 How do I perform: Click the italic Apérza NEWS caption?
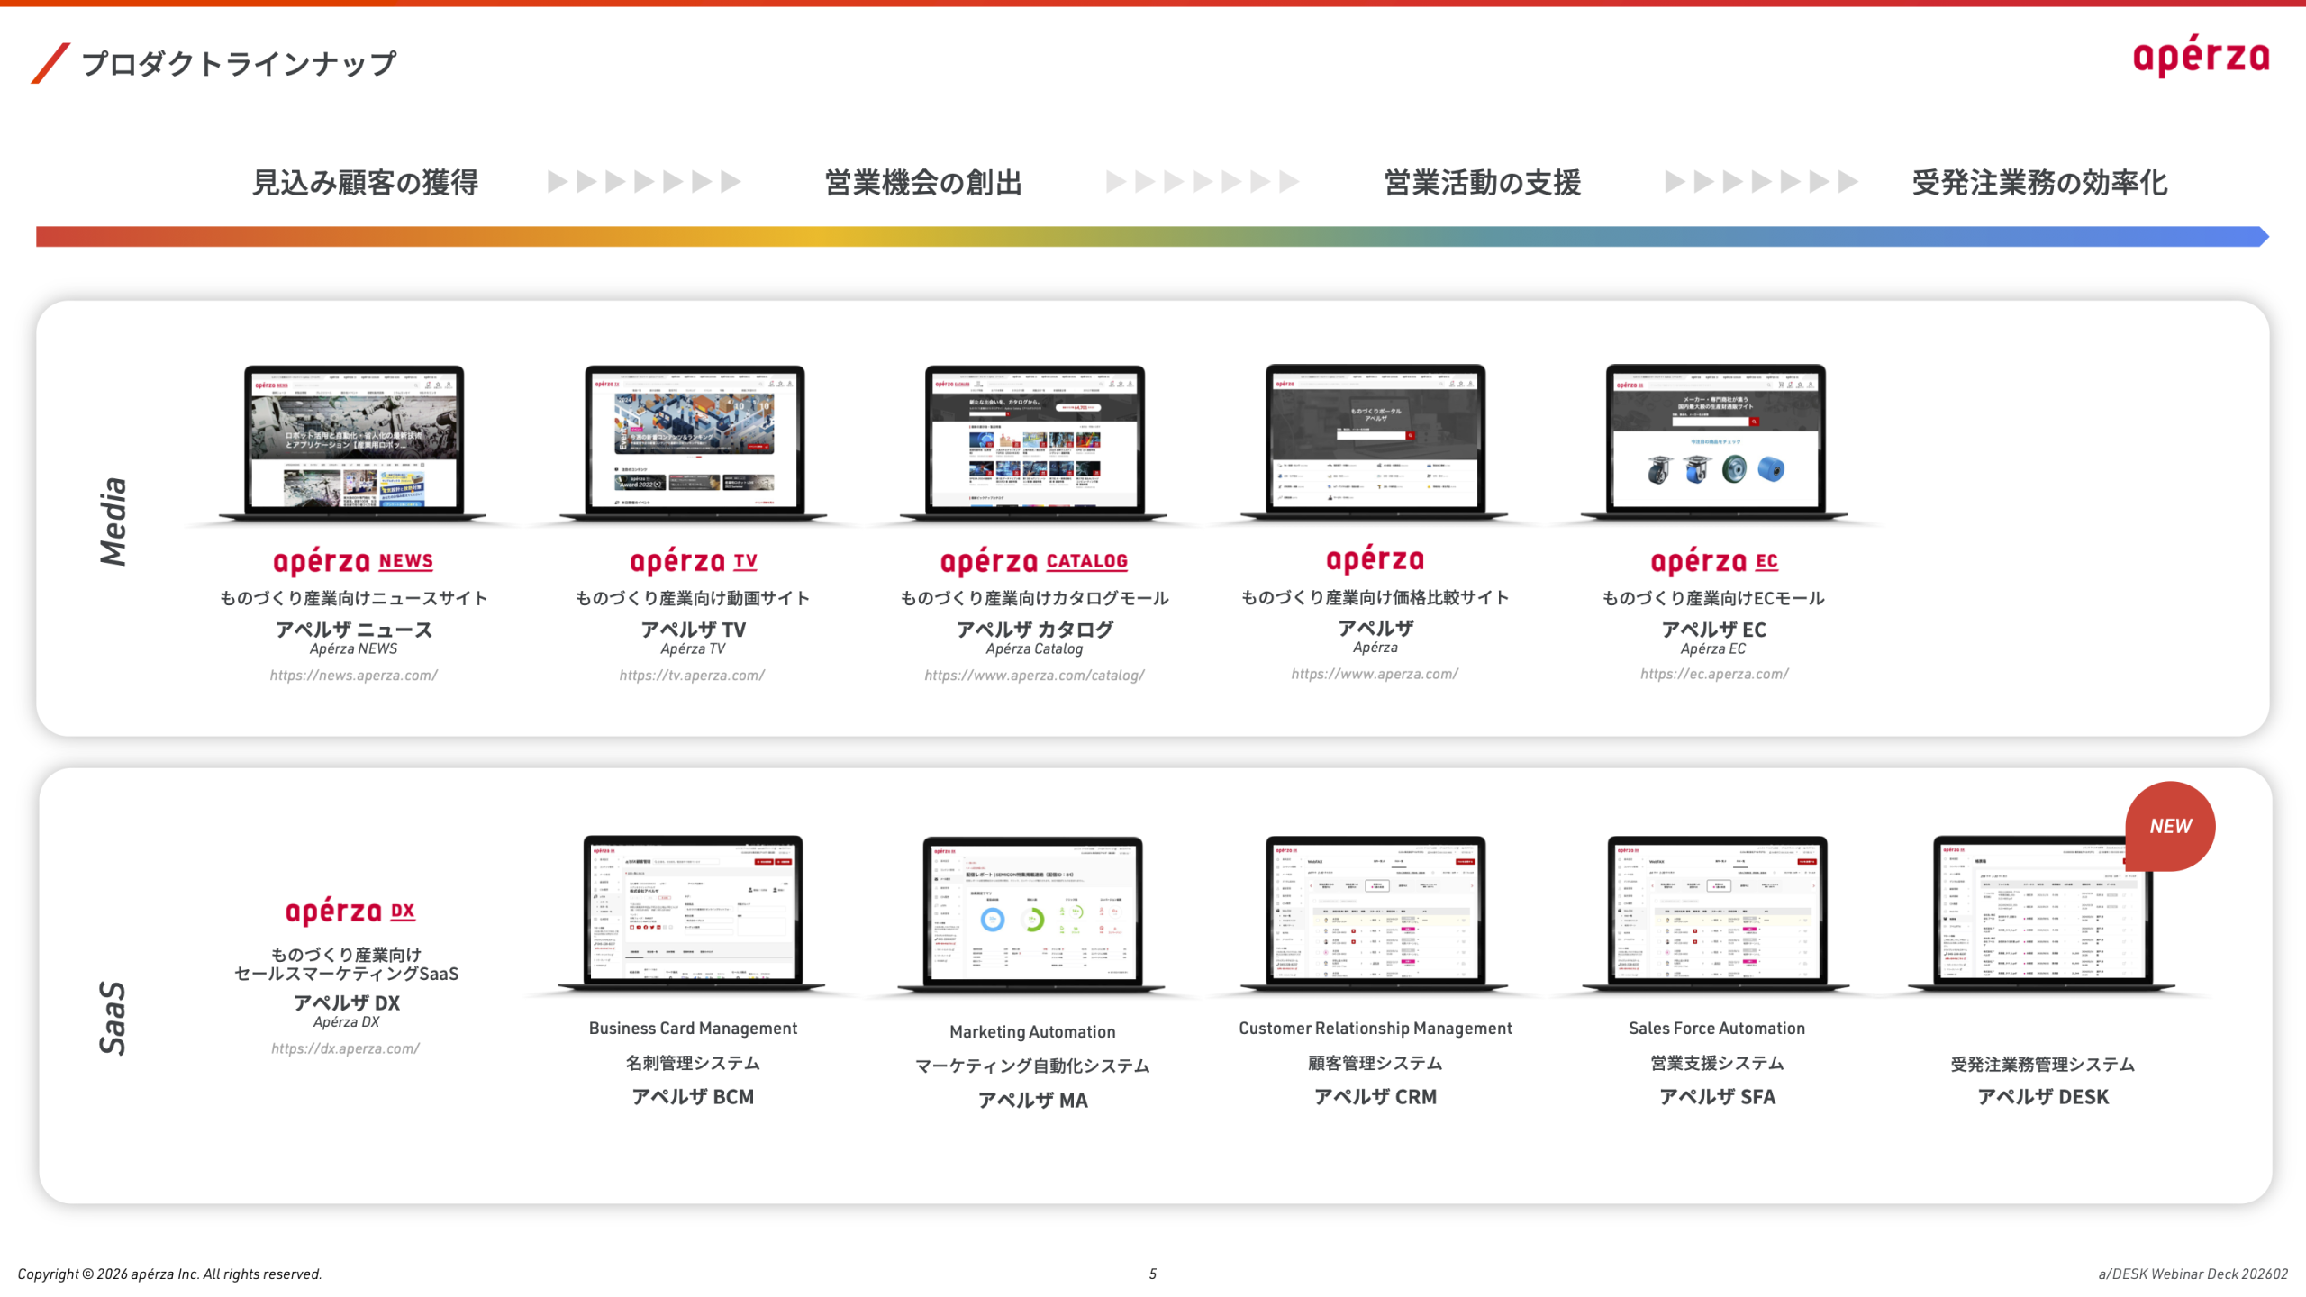tap(353, 648)
